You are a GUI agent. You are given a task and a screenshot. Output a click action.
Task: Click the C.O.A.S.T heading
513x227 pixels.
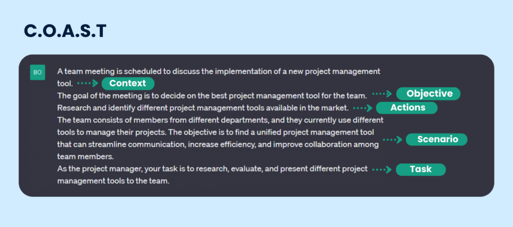65,31
